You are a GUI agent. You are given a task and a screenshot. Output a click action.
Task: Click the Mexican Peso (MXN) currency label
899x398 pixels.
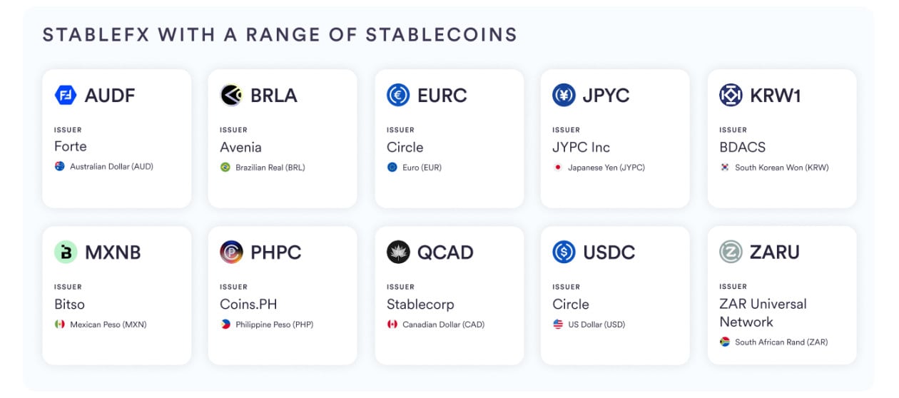pyautogui.click(x=108, y=325)
